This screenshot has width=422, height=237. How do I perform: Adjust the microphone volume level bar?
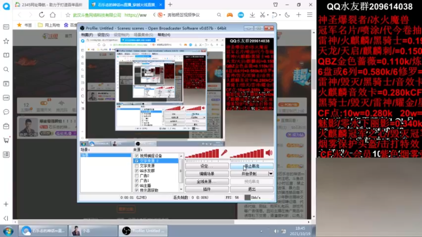pyautogui.click(x=202, y=153)
